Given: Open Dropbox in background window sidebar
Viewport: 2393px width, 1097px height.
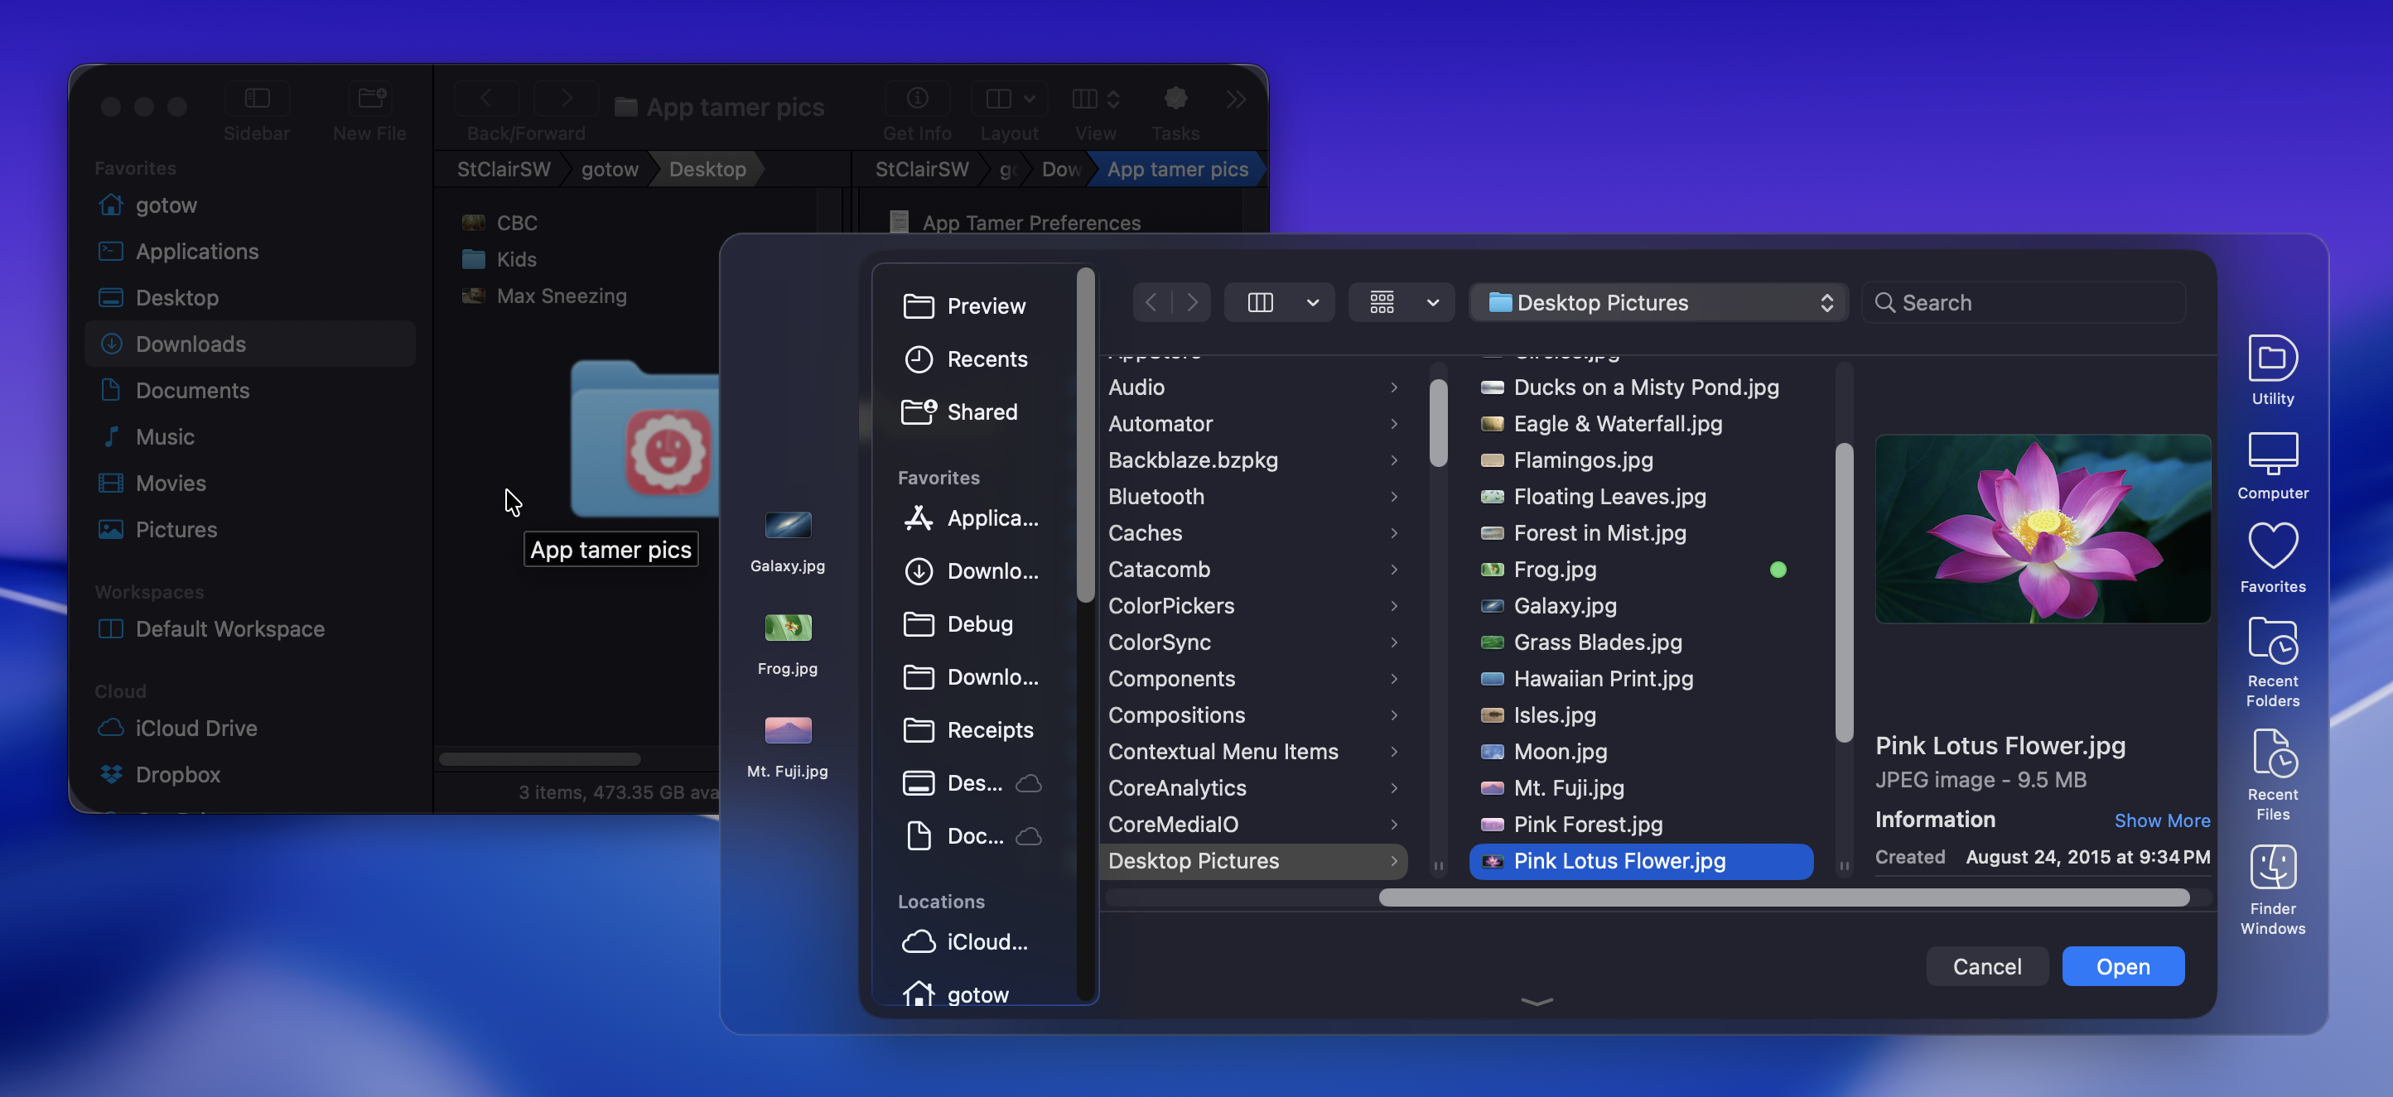Looking at the screenshot, I should pos(250,775).
